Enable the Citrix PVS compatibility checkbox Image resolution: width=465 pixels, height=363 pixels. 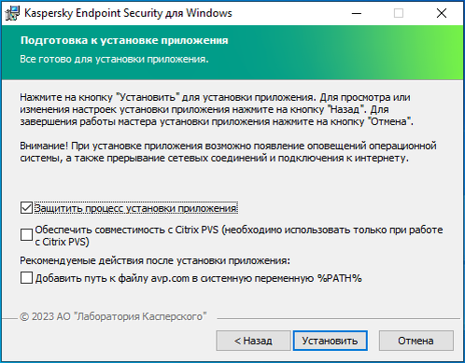(x=26, y=235)
